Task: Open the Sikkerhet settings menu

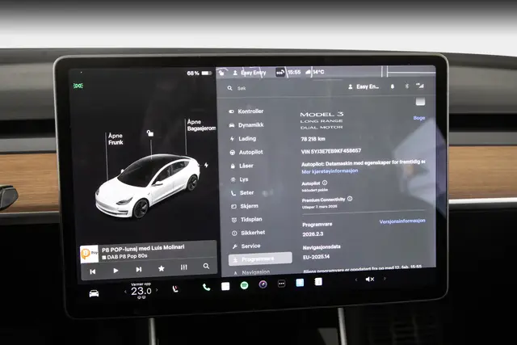Action: click(248, 233)
